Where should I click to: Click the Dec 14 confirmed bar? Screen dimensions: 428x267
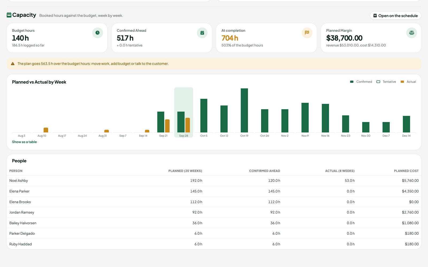click(x=406, y=124)
